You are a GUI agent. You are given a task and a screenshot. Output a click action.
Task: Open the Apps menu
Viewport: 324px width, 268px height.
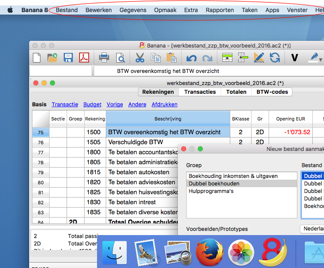pyautogui.click(x=272, y=10)
